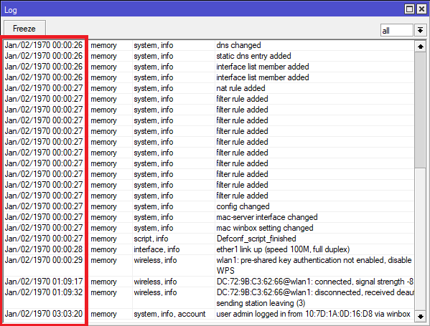Maximize the Log window
The image size is (430, 326).
pyautogui.click(x=409, y=9)
